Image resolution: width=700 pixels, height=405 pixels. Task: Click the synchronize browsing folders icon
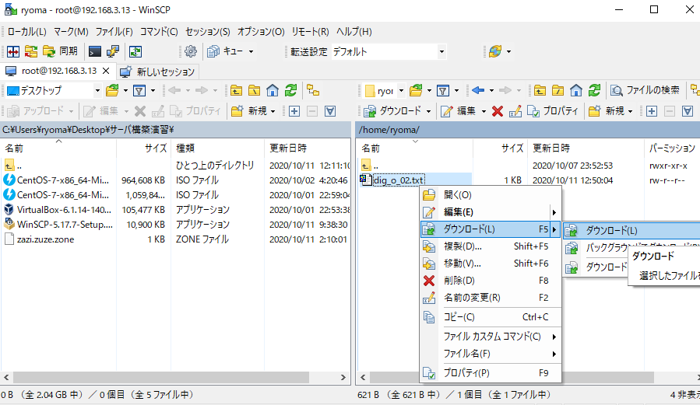(x=30, y=51)
